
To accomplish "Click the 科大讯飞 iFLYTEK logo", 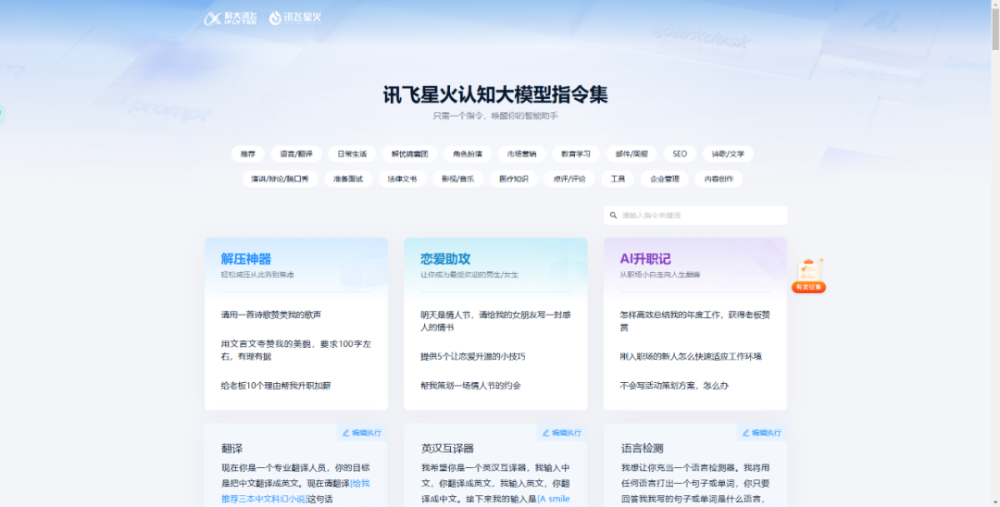I will [x=231, y=19].
